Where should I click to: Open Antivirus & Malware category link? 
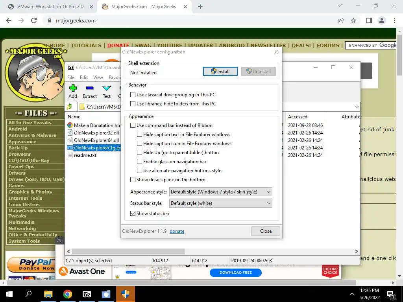tap(32, 135)
